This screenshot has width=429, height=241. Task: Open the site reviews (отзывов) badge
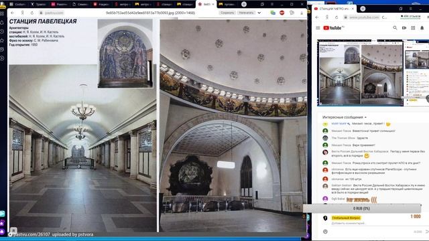[x=410, y=17]
